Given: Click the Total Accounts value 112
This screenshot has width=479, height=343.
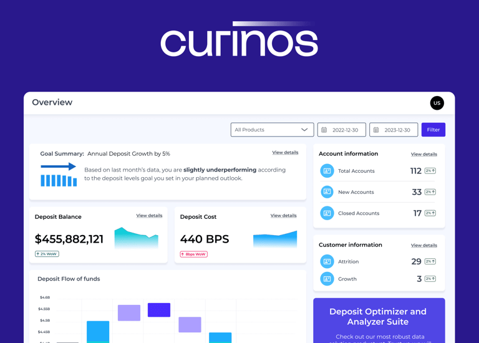Looking at the screenshot, I should tap(415, 171).
